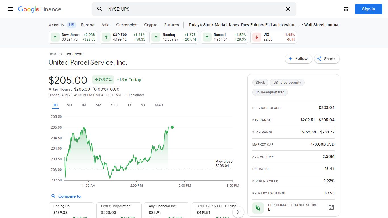
Task: Click the DAY RANGE value
Action: 317,120
